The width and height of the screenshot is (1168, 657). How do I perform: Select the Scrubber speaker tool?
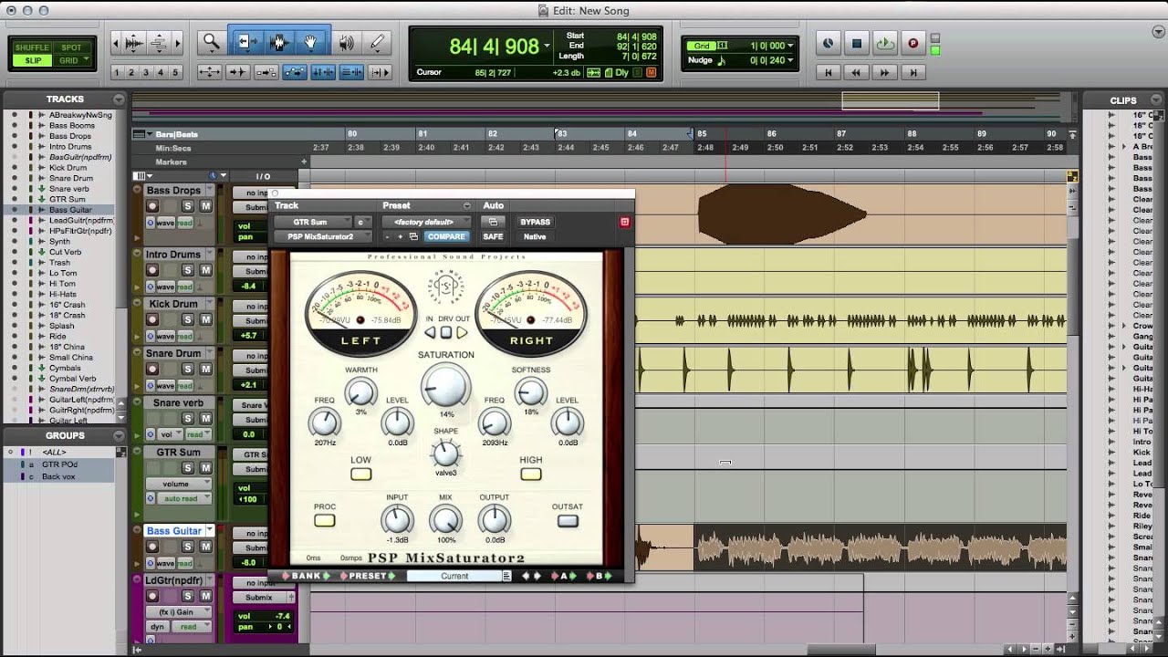coord(346,42)
